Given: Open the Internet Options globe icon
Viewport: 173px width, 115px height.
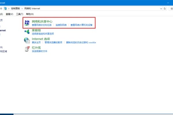Looking at the screenshot, I should (x=27, y=40).
